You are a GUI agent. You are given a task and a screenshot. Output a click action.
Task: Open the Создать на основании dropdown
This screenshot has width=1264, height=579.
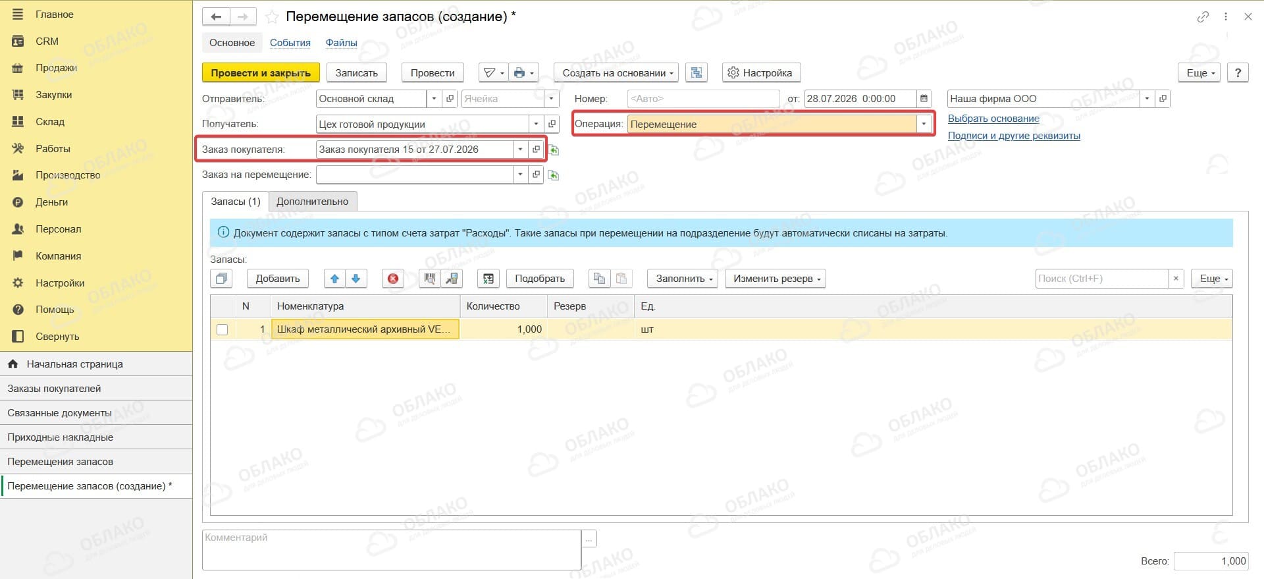[x=617, y=72]
